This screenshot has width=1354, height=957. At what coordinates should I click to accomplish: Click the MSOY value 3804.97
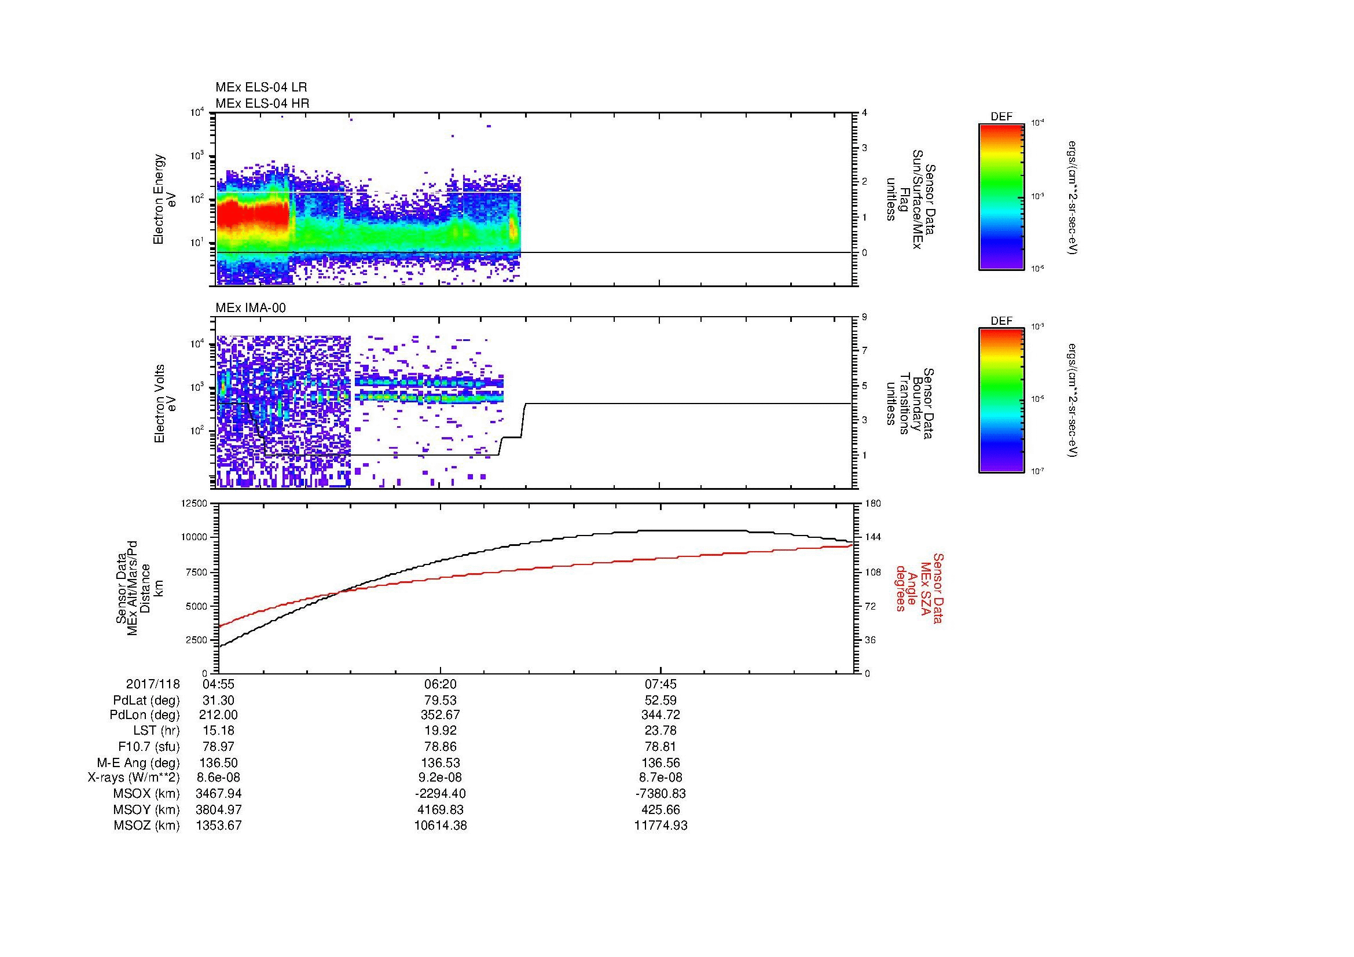pyautogui.click(x=218, y=809)
